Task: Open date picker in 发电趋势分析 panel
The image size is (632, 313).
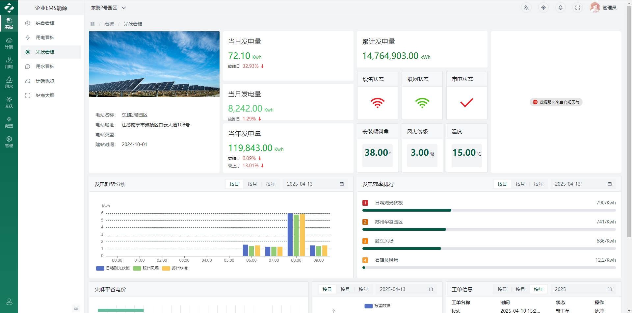Action: pyautogui.click(x=315, y=184)
